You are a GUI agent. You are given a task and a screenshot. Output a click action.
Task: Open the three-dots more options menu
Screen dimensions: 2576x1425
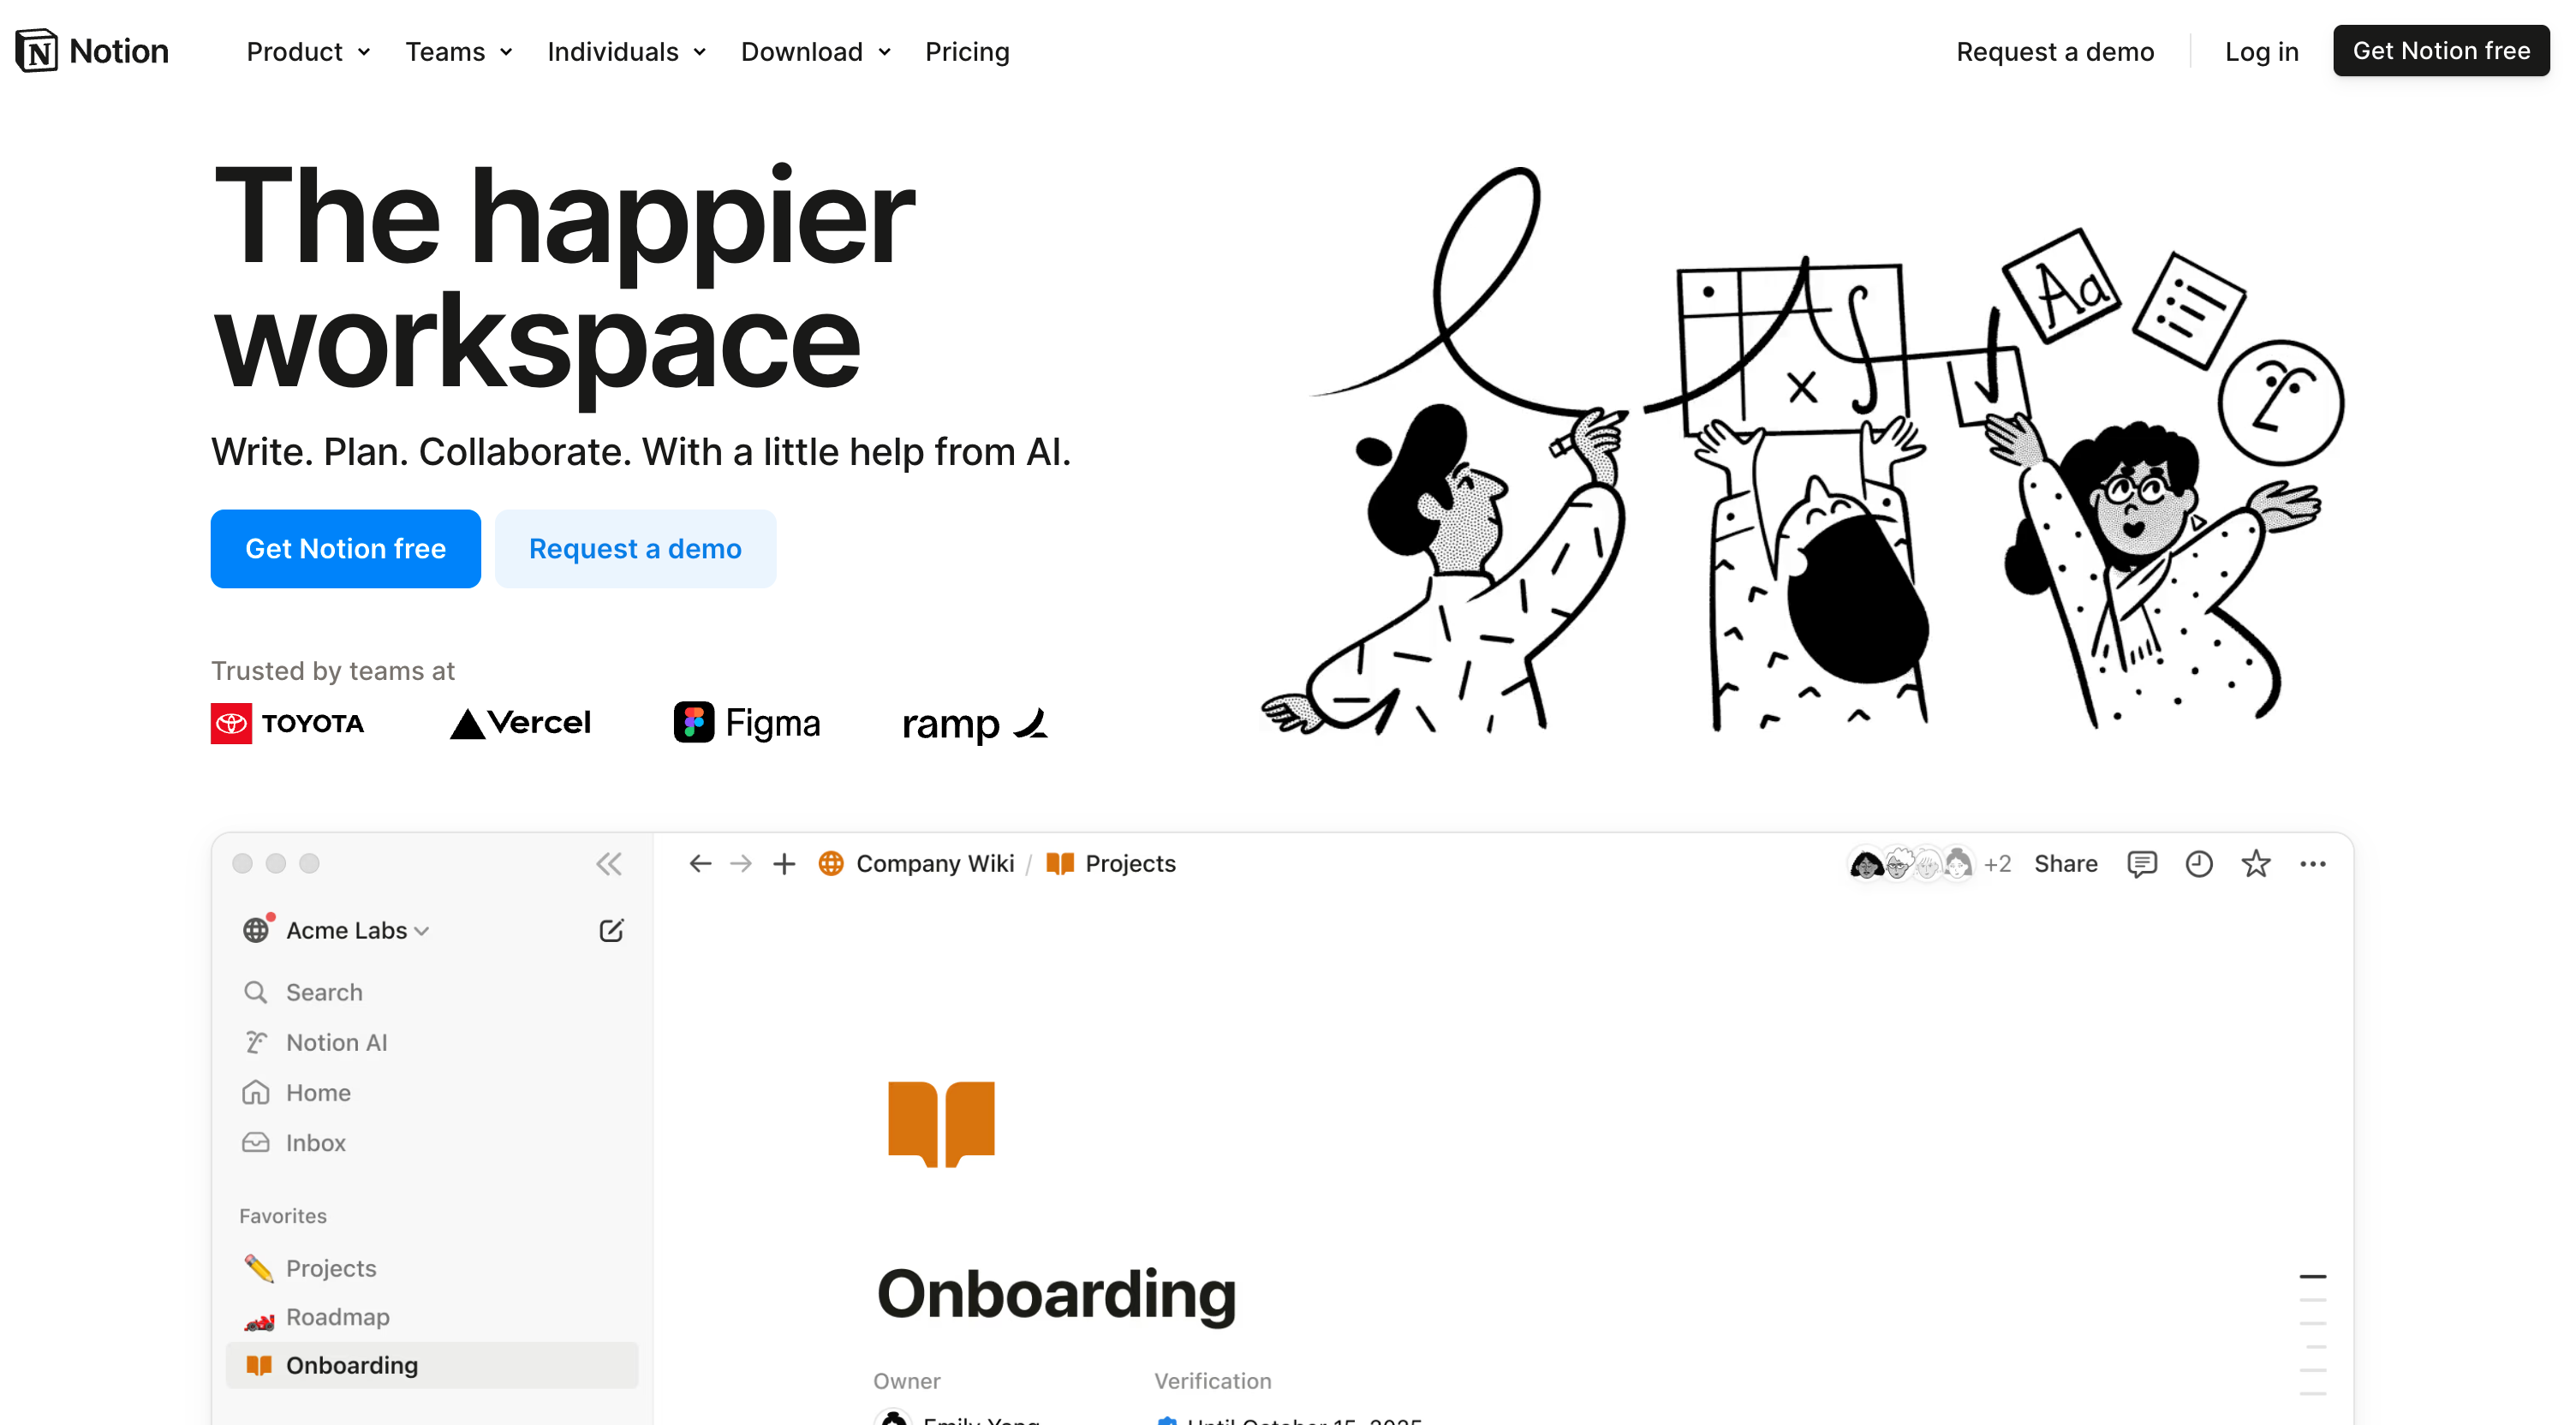pyautogui.click(x=2312, y=863)
